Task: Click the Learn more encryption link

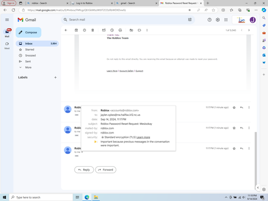Action: [x=143, y=137]
